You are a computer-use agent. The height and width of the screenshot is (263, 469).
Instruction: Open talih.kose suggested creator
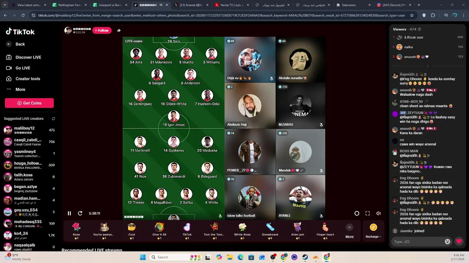29,177
